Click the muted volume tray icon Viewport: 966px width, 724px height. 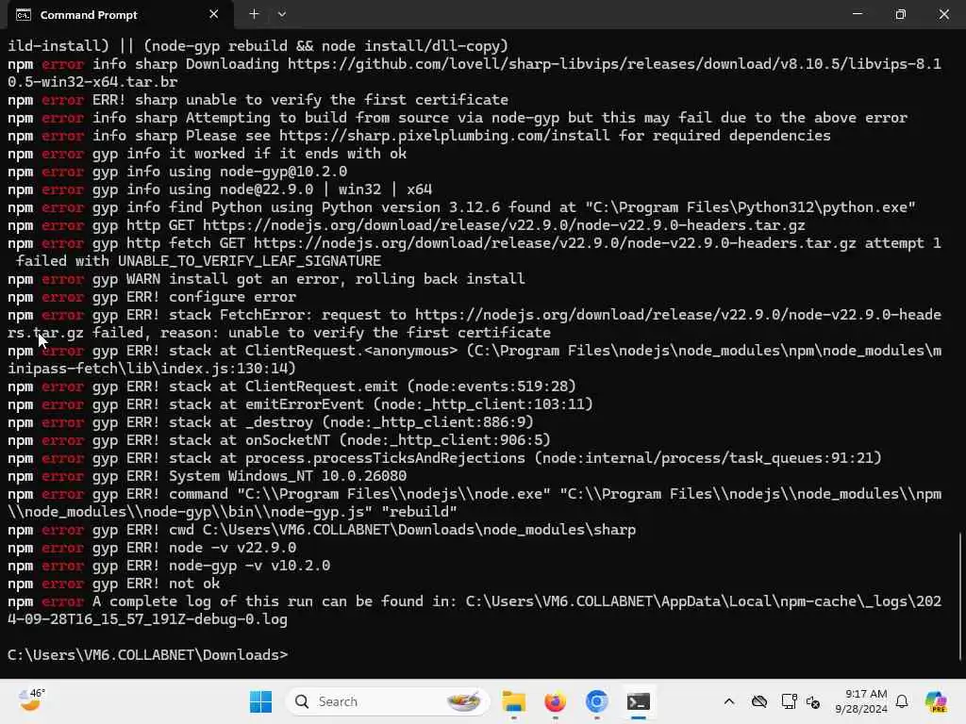[x=812, y=701]
